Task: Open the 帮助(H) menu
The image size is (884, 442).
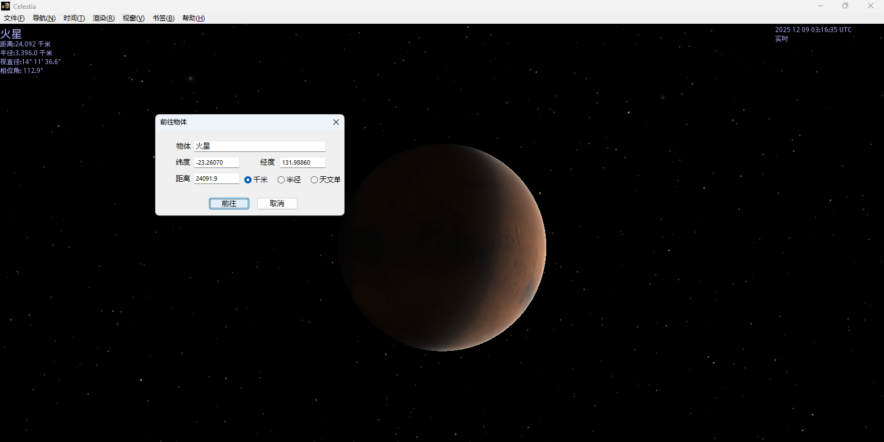Action: pos(193,18)
